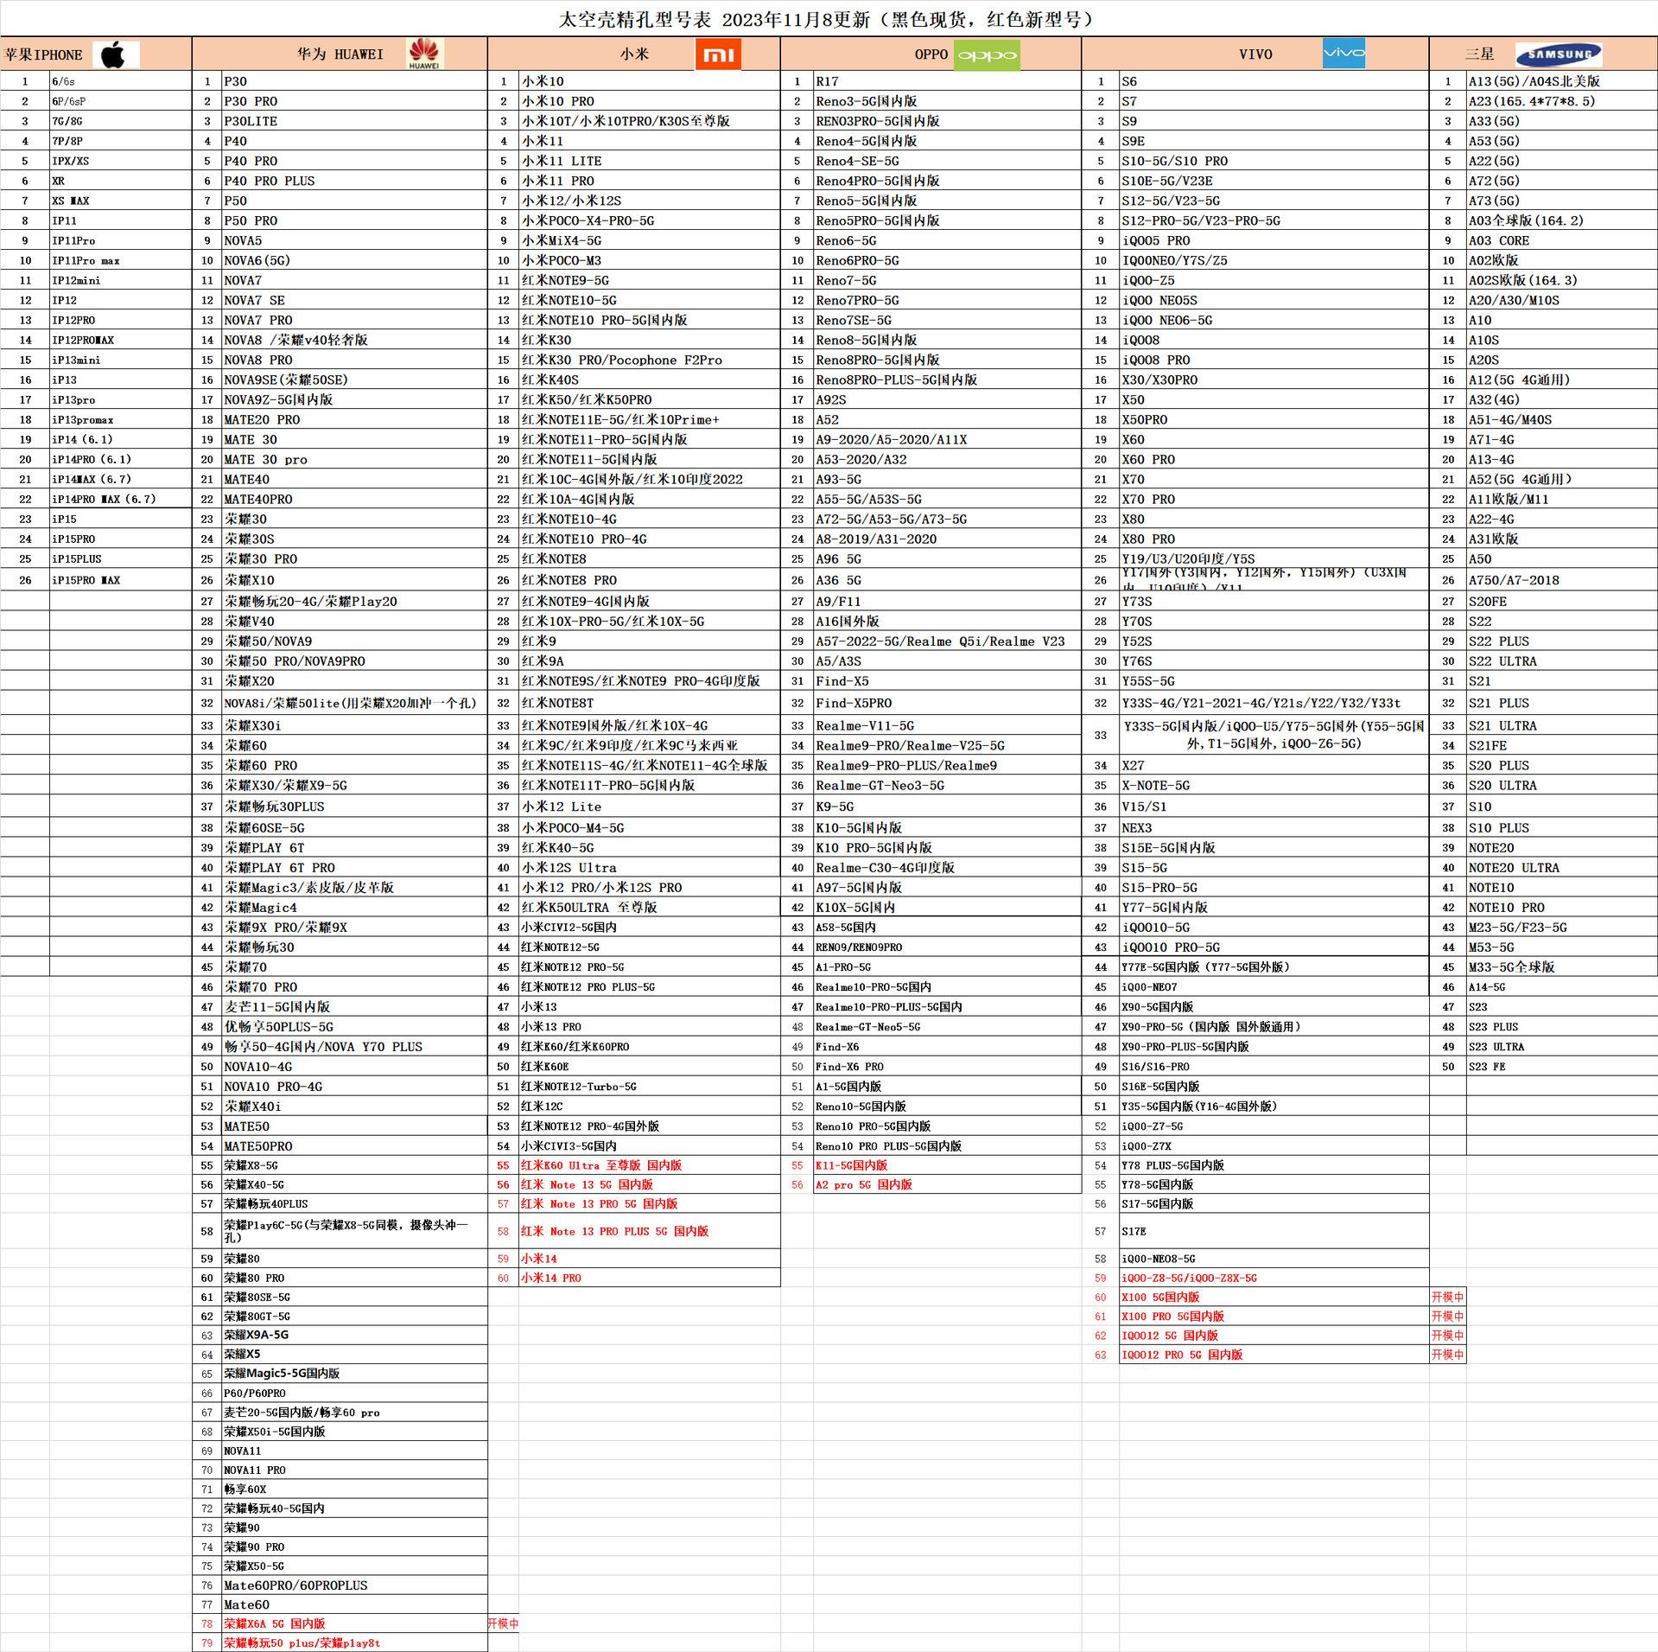Select cell iQOO10 PRO-5G
The height and width of the screenshot is (1652, 1658).
1274,947
